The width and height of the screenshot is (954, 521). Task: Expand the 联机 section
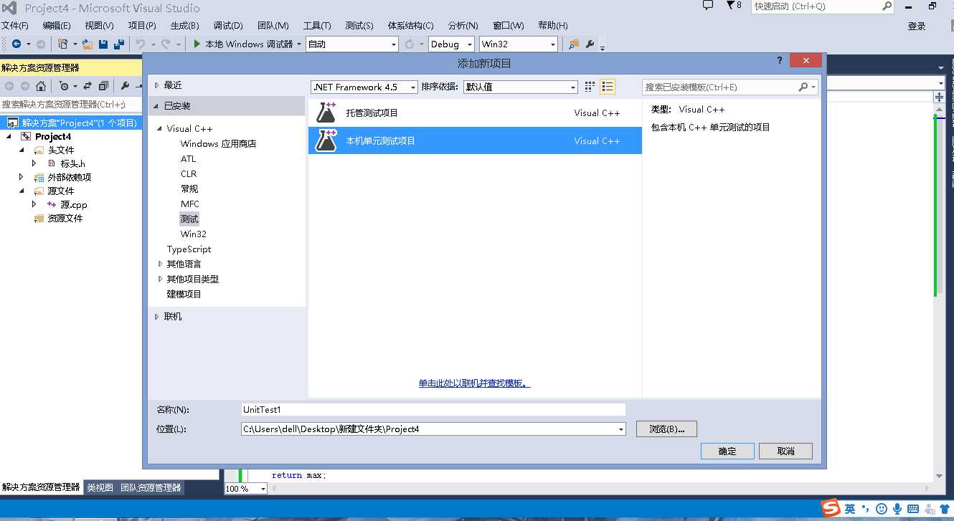157,317
